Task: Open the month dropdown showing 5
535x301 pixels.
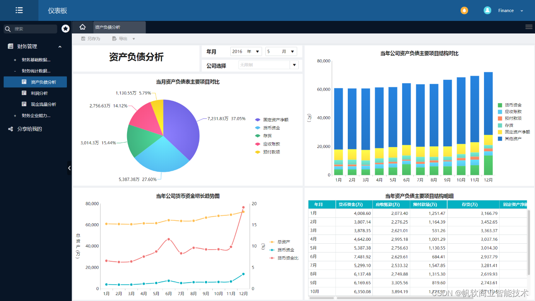Action: pos(281,51)
